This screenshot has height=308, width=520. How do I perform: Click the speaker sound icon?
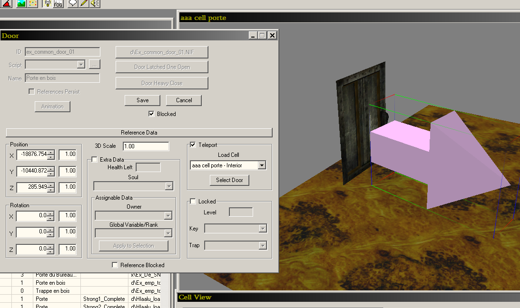95,3
